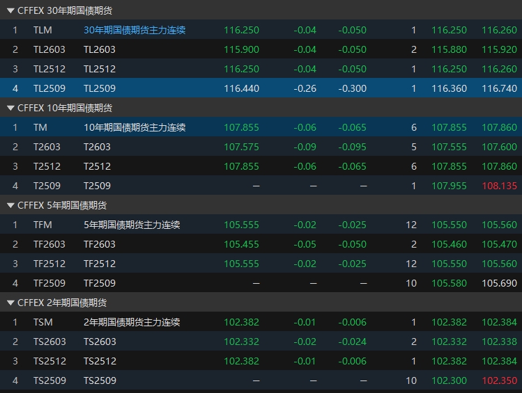This screenshot has width=522, height=393.
Task: Click price 116.440 in TL2509 row
Action: pos(241,88)
